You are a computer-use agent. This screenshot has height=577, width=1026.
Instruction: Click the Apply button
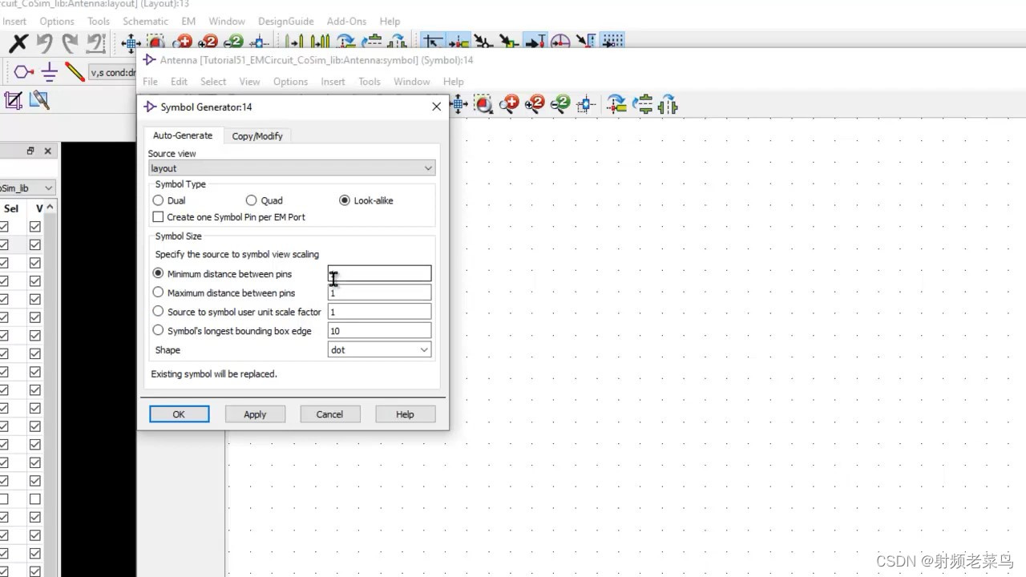[x=254, y=414]
